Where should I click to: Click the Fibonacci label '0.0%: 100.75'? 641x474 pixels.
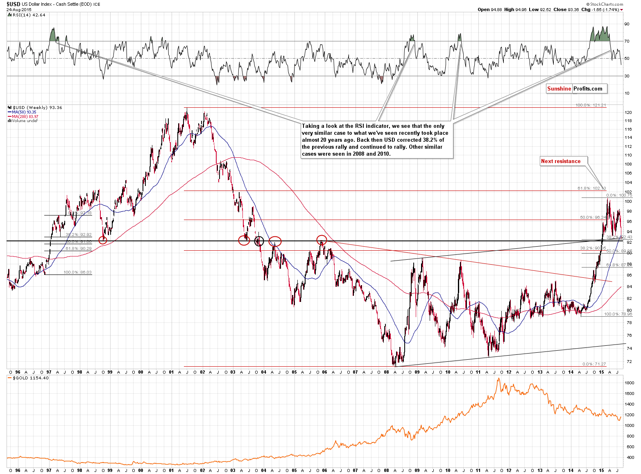tap(619, 195)
